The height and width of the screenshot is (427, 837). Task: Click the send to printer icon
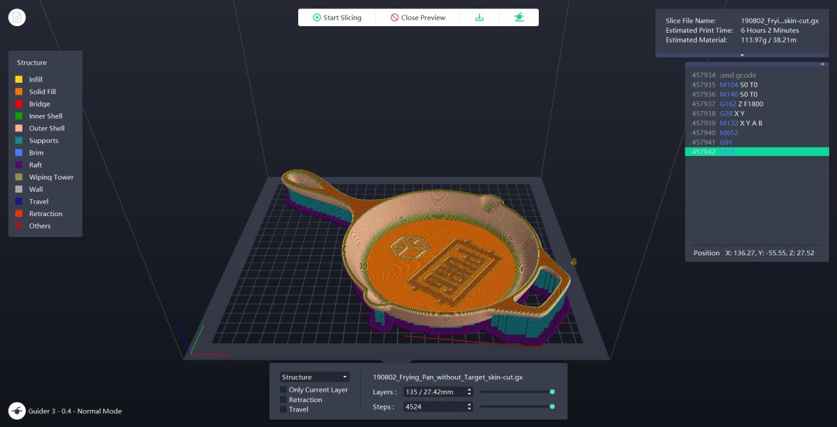[x=519, y=18]
